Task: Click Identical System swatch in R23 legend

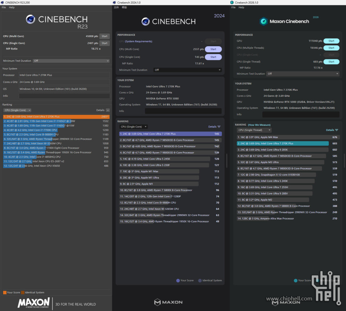Action: pos(23,293)
